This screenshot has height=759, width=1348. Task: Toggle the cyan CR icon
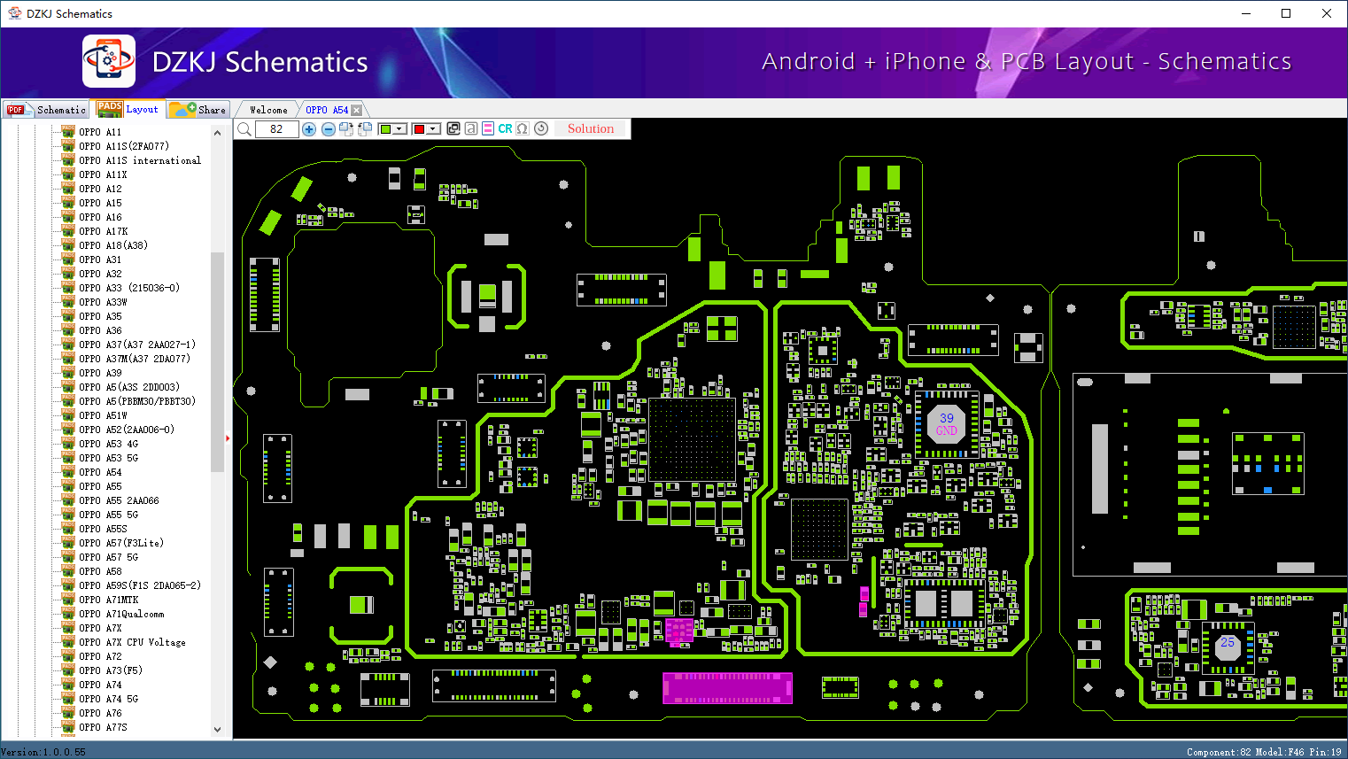pyautogui.click(x=505, y=129)
